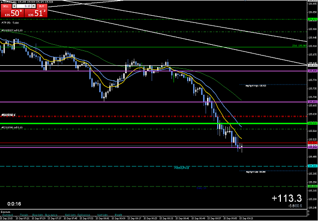Click the Symbol column header in Exposure

(8, 215)
